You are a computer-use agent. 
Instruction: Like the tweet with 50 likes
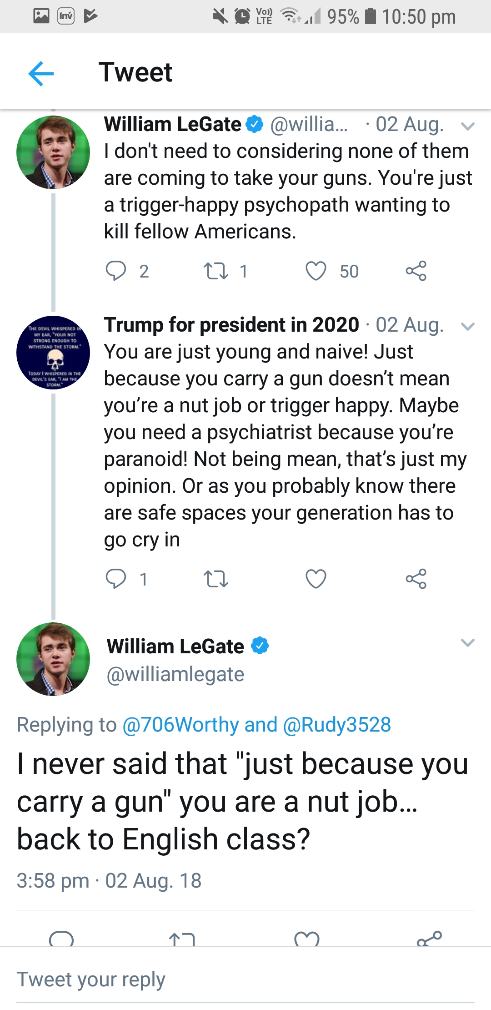click(x=316, y=271)
